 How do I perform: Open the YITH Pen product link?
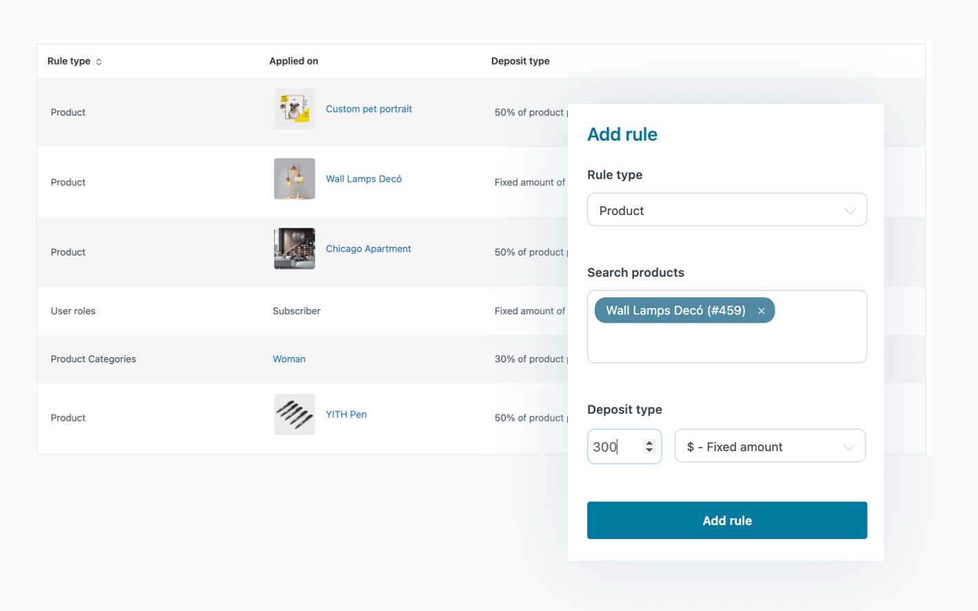[x=346, y=414]
